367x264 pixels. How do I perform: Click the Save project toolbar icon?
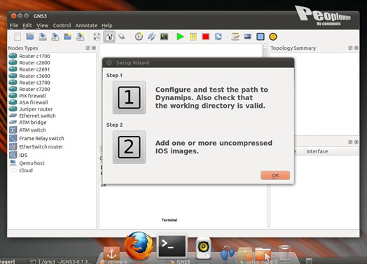click(x=42, y=36)
